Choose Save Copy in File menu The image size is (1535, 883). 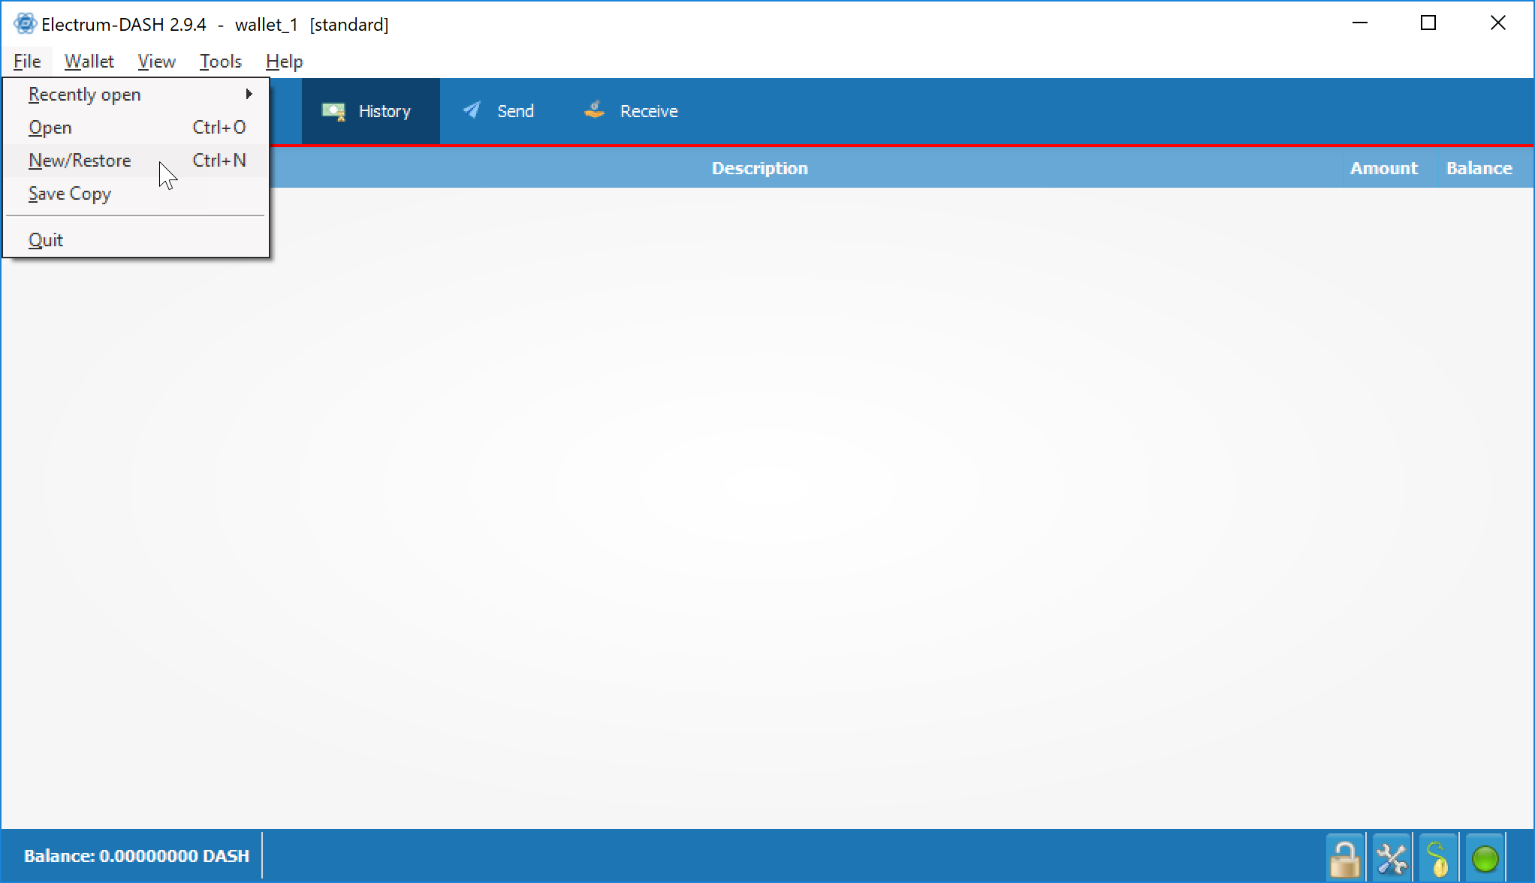pos(70,194)
